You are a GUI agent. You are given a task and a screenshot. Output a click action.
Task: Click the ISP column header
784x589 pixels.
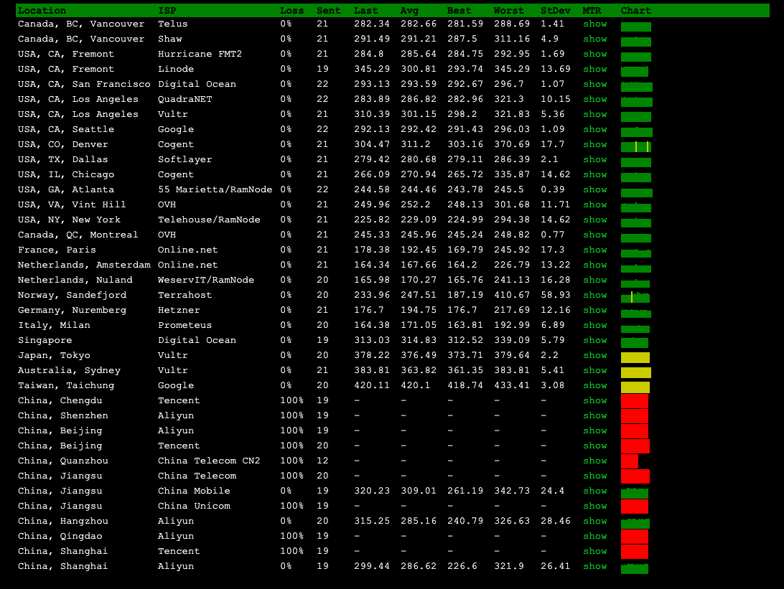pyautogui.click(x=167, y=11)
